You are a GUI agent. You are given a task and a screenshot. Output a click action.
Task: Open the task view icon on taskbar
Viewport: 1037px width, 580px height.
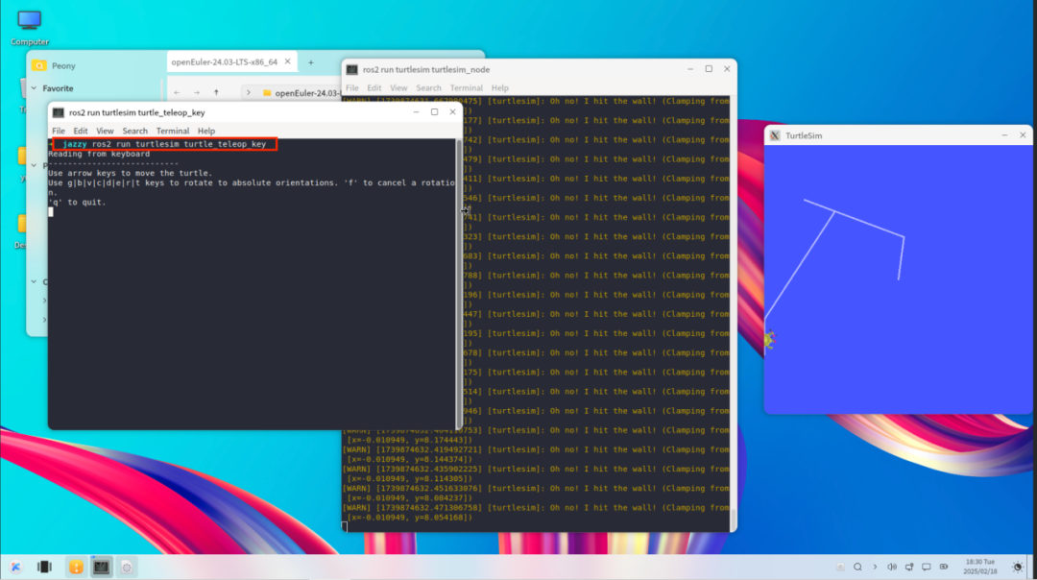click(x=44, y=567)
